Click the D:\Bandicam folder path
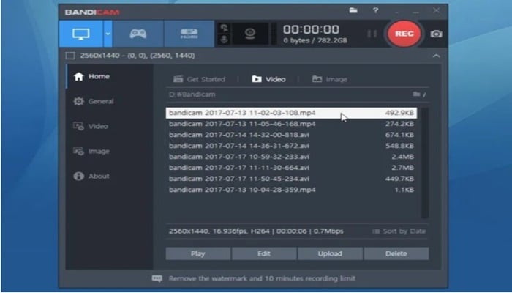Viewport: 512px width, 293px height. 192,94
